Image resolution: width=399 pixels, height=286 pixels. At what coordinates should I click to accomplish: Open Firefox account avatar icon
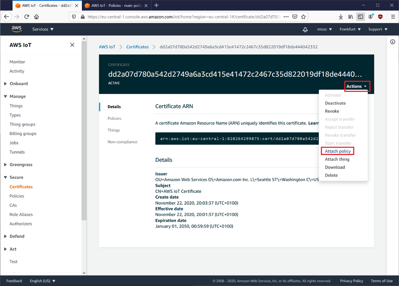[371, 17]
